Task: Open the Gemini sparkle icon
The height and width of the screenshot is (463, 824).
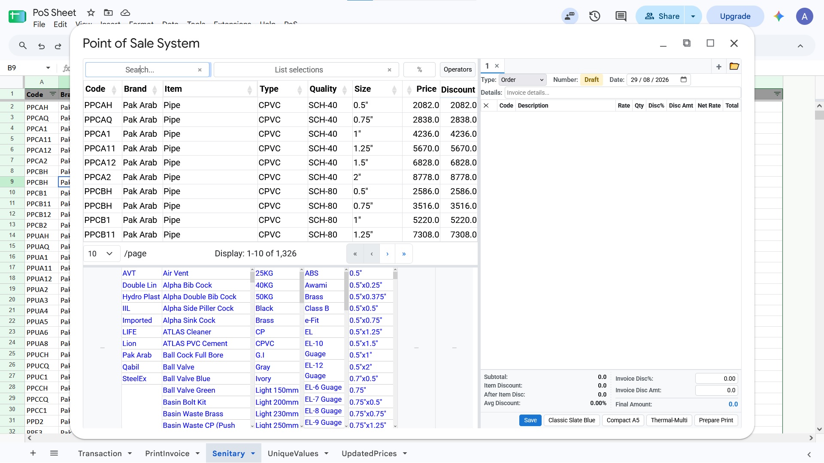Action: (x=779, y=16)
